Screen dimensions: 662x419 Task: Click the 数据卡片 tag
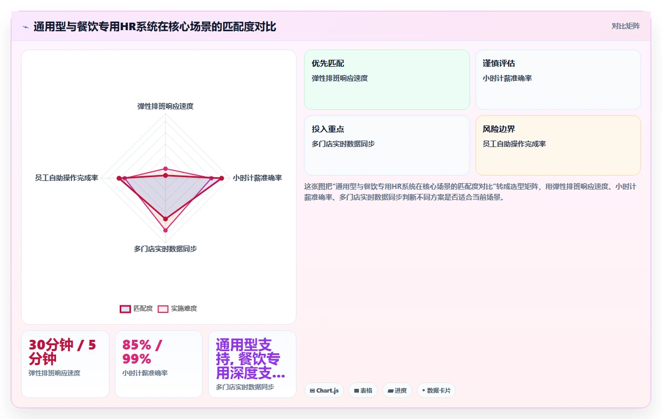tap(436, 390)
